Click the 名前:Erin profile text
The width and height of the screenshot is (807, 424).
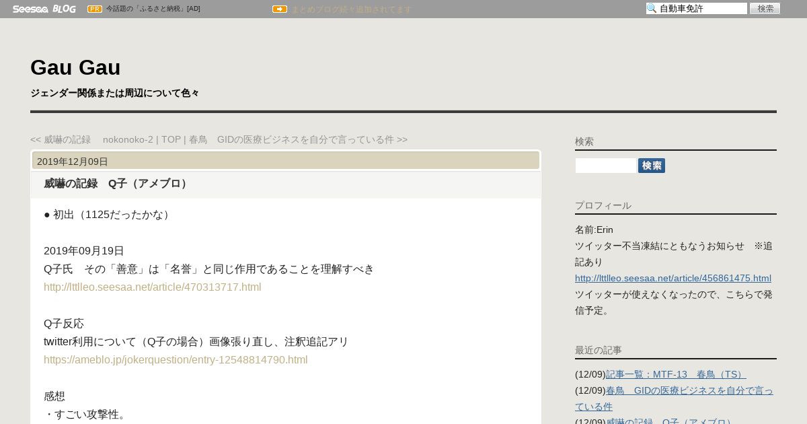pos(594,229)
